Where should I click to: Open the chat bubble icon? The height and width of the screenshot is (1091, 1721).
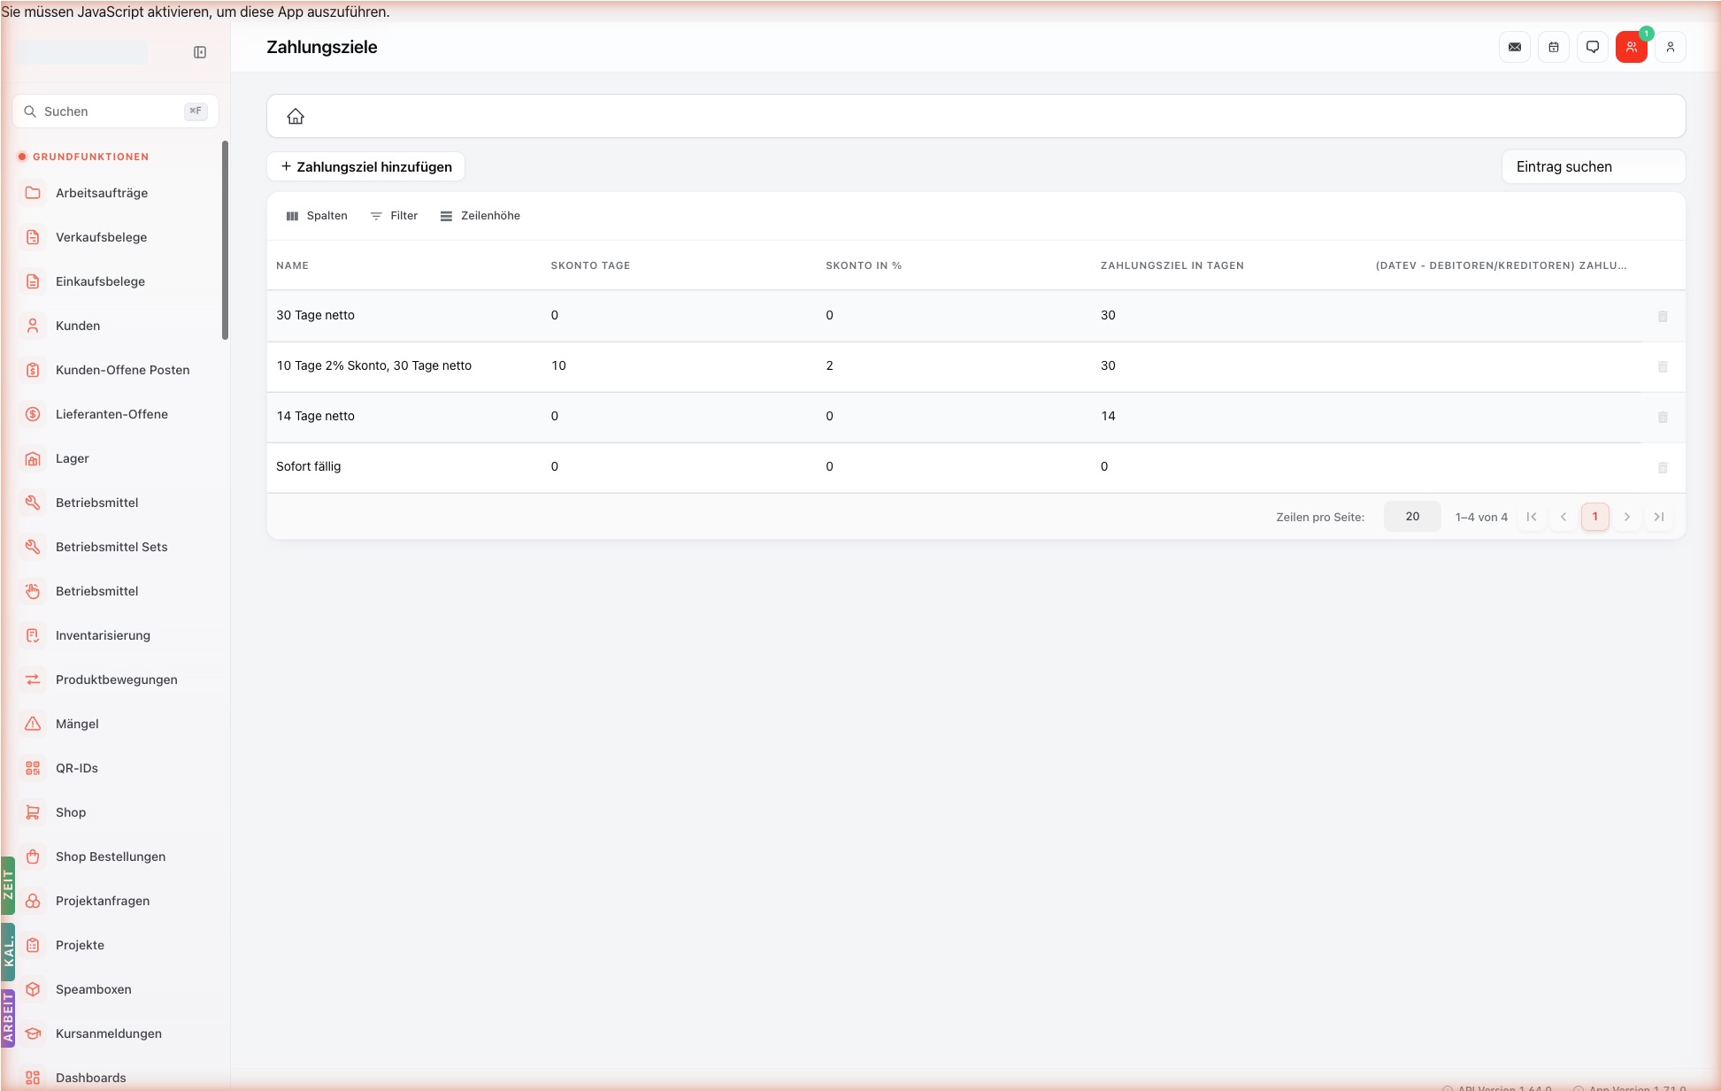coord(1593,47)
